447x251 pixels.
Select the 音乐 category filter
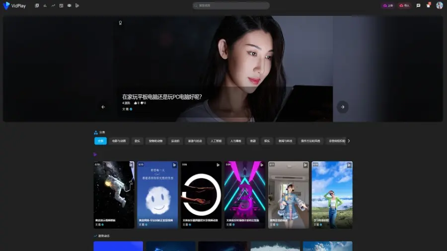coord(137,141)
